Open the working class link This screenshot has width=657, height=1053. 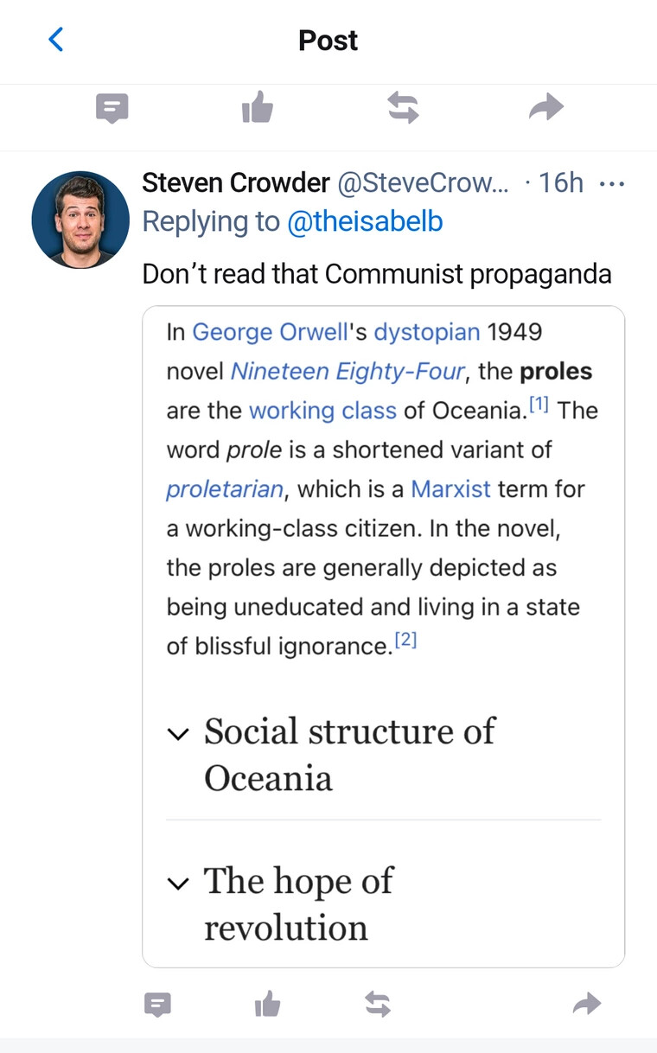coord(322,411)
